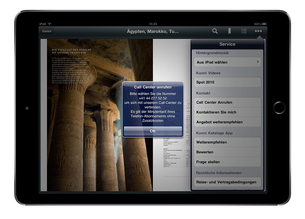
Task: Select Weiterempfehlen under Kuoni Kataloge App
Action: coord(227,142)
